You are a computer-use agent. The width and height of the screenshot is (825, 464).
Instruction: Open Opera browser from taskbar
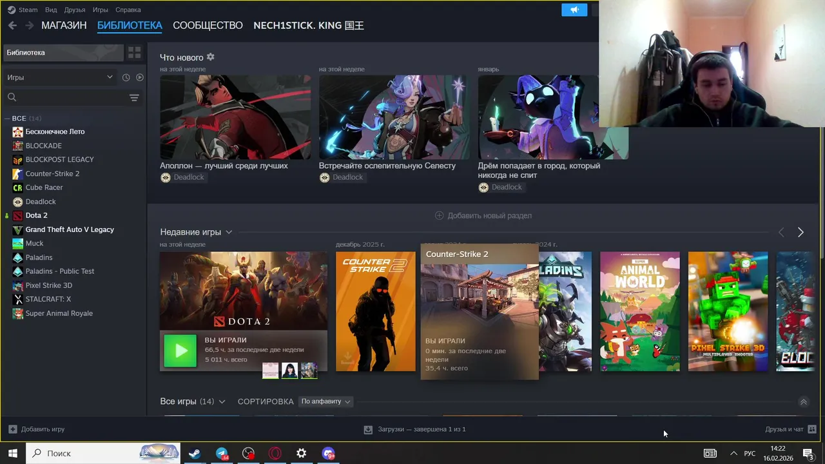(275, 453)
